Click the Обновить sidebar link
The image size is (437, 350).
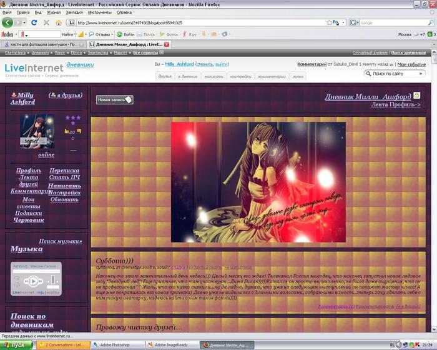click(64, 199)
